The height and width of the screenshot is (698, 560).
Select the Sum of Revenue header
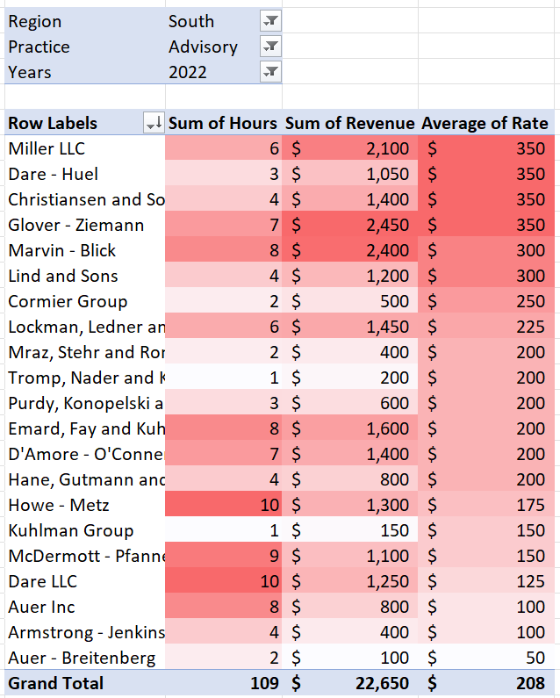click(x=350, y=124)
